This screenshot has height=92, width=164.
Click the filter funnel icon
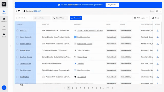(x=19, y=11)
